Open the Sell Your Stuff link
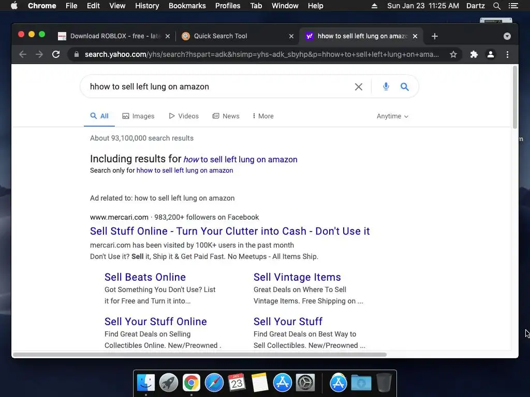Screen dimensions: 530x397 pyautogui.click(x=288, y=322)
